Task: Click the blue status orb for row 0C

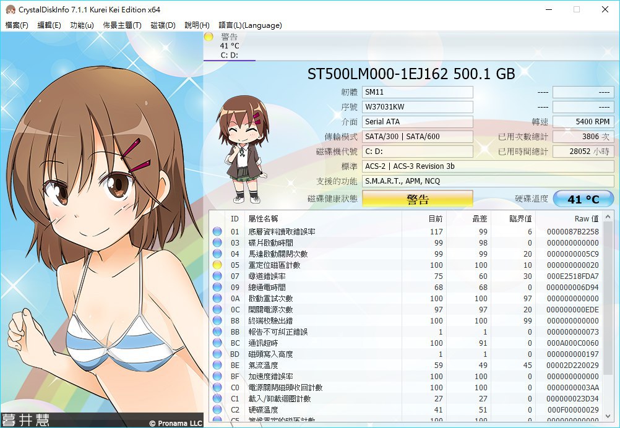Action: pyautogui.click(x=217, y=310)
